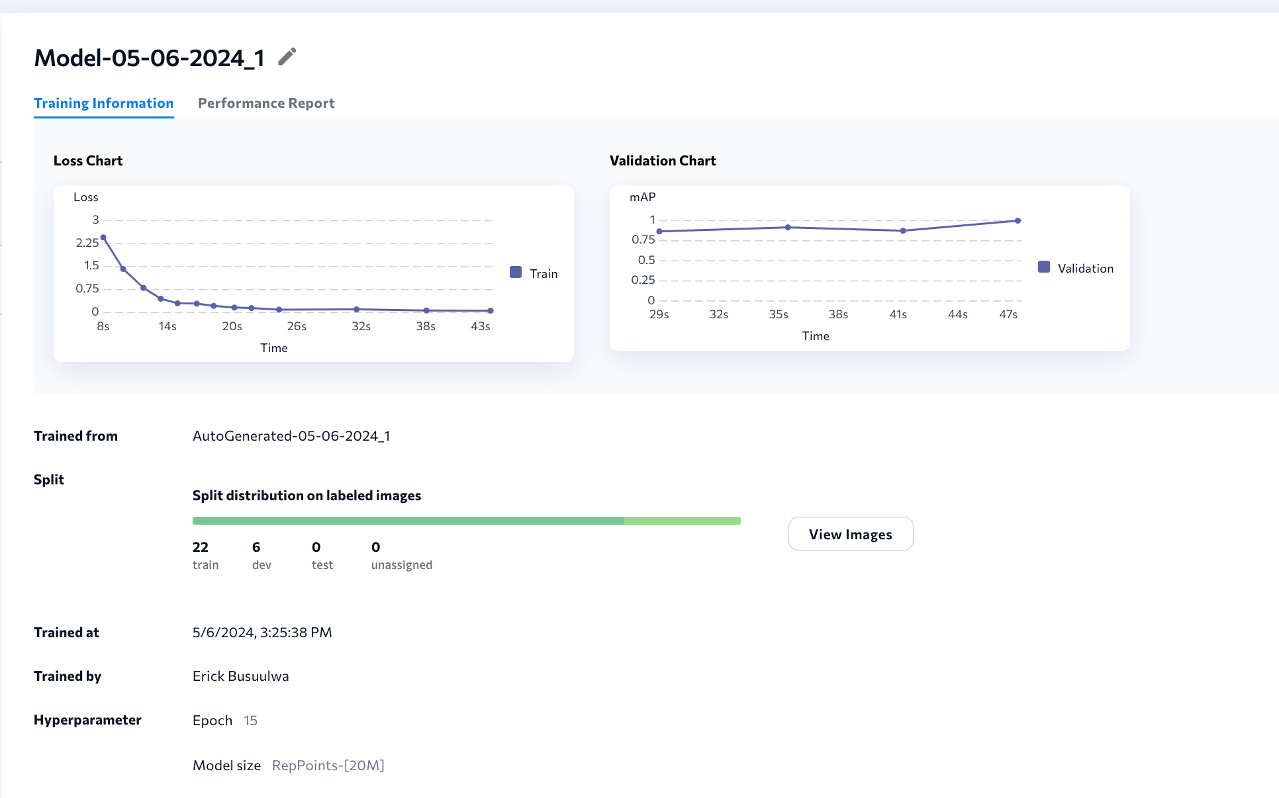The height and width of the screenshot is (798, 1279).
Task: Click the AutoGenerated-05-06-2024_1 snapshot name
Action: click(x=291, y=436)
